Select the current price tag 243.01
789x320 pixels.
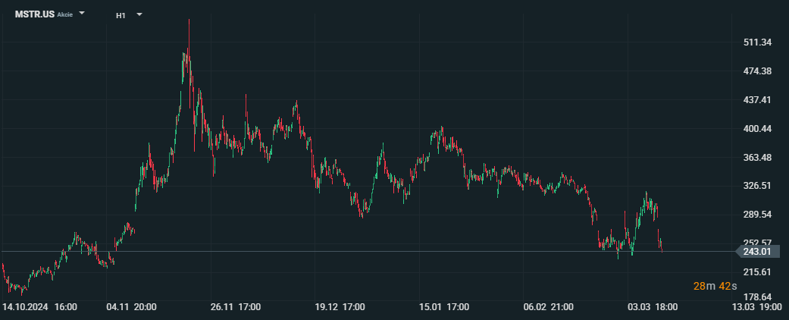coord(757,251)
